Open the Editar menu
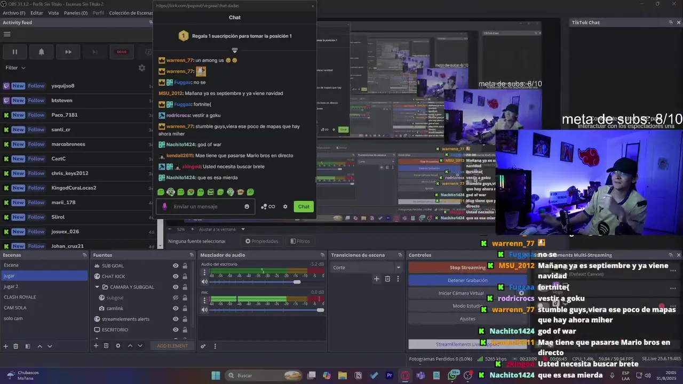 click(37, 13)
